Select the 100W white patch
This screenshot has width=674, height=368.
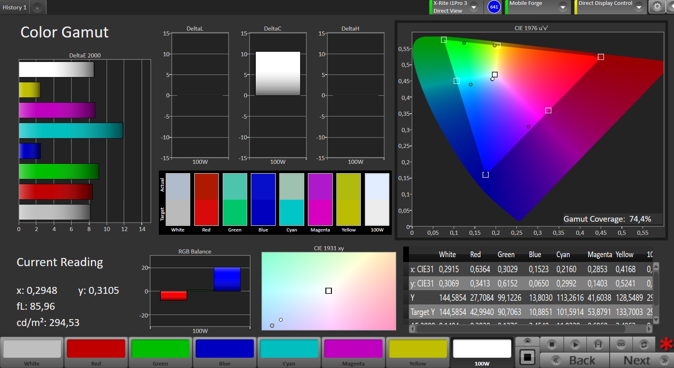coord(482,353)
